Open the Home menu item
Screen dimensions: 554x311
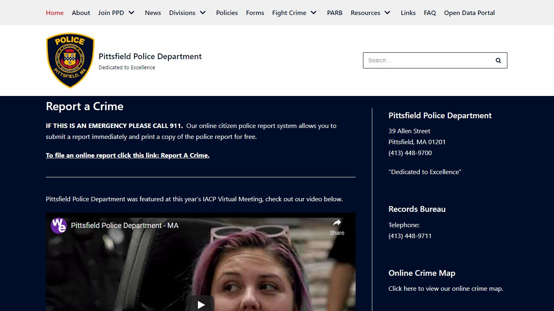click(x=55, y=13)
